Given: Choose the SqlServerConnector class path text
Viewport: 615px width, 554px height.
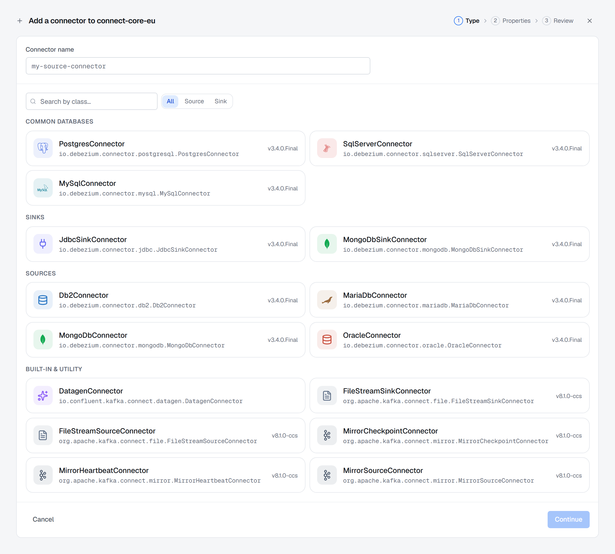Looking at the screenshot, I should 433,154.
